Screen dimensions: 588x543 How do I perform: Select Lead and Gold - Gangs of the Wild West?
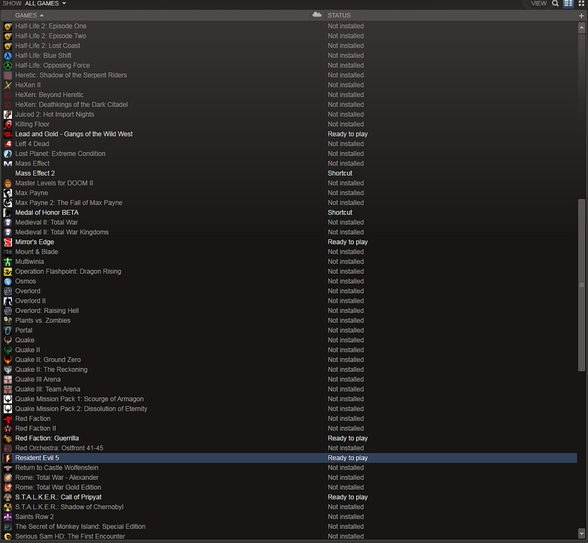74,134
